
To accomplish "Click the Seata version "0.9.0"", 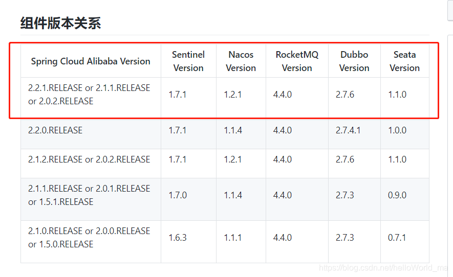I will pos(397,195).
